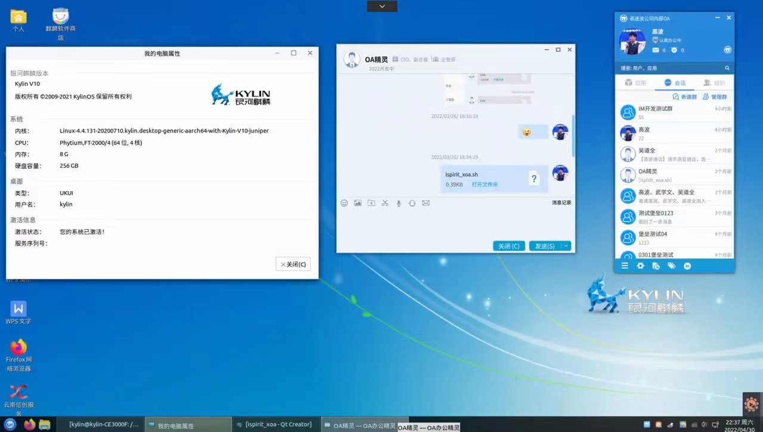This screenshot has width=763, height=432.
Task: Select the screenshot scissors tool in chat
Action: tap(385, 203)
